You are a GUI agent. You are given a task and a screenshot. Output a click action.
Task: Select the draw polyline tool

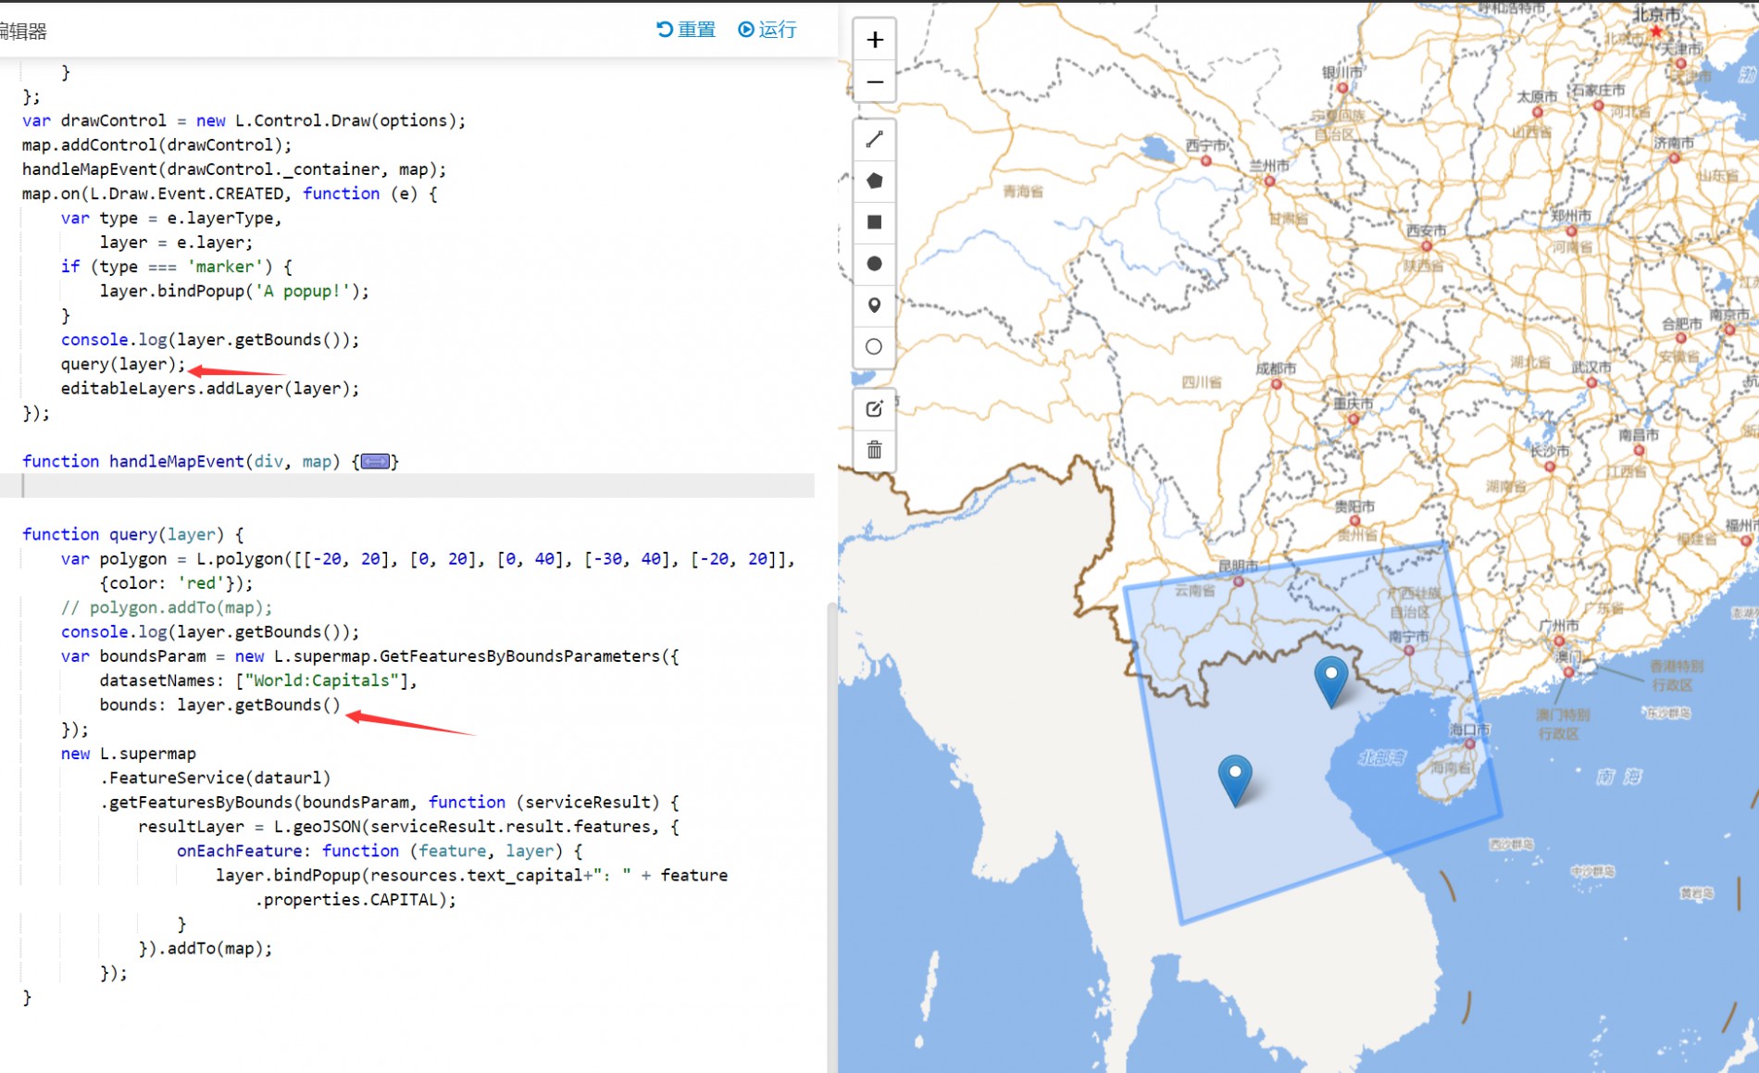[874, 140]
